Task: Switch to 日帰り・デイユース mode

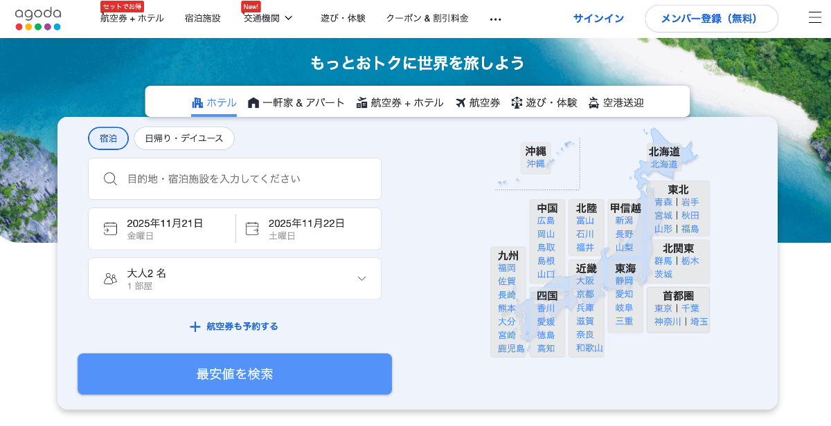Action: tap(184, 138)
